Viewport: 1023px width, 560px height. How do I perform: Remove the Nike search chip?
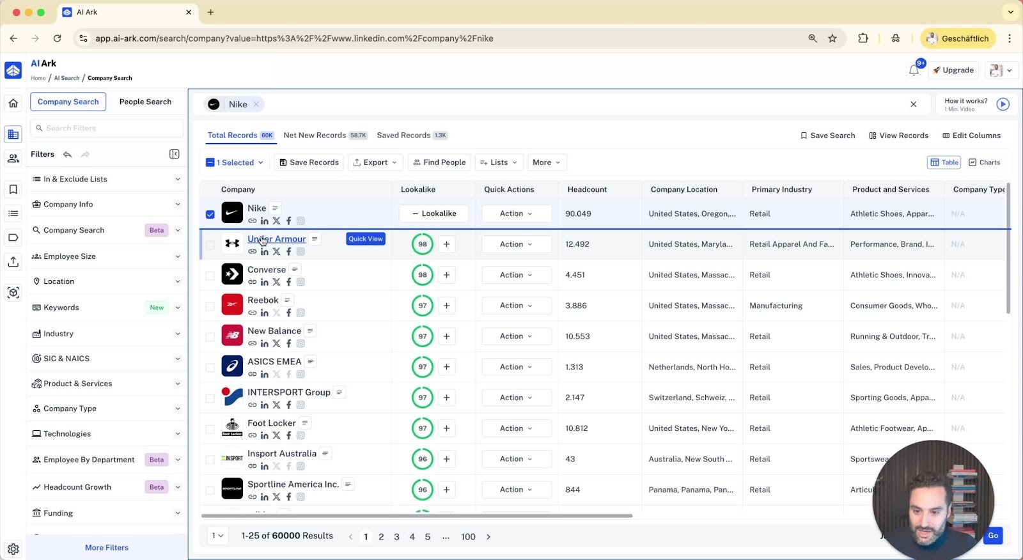[256, 104]
